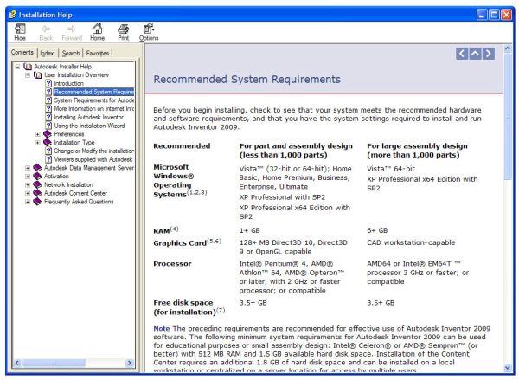Expand the Autodesk Content Center node
Image resolution: width=519 pixels, height=380 pixels.
point(28,194)
